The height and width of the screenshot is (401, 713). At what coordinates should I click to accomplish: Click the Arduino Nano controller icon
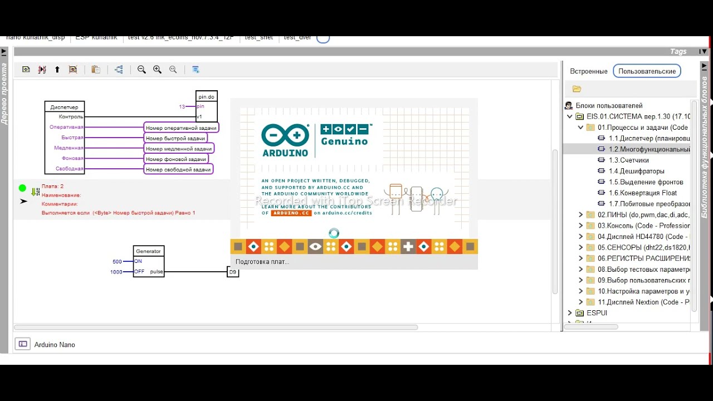click(x=22, y=344)
